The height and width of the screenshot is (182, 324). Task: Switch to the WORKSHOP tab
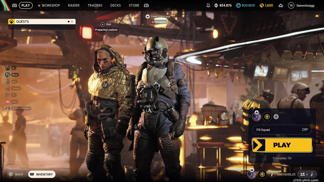(x=49, y=5)
